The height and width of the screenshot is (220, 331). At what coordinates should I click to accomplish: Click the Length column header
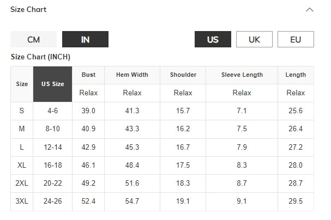pyautogui.click(x=296, y=75)
